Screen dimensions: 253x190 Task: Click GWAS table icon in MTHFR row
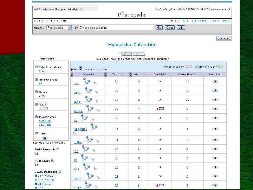(161, 109)
